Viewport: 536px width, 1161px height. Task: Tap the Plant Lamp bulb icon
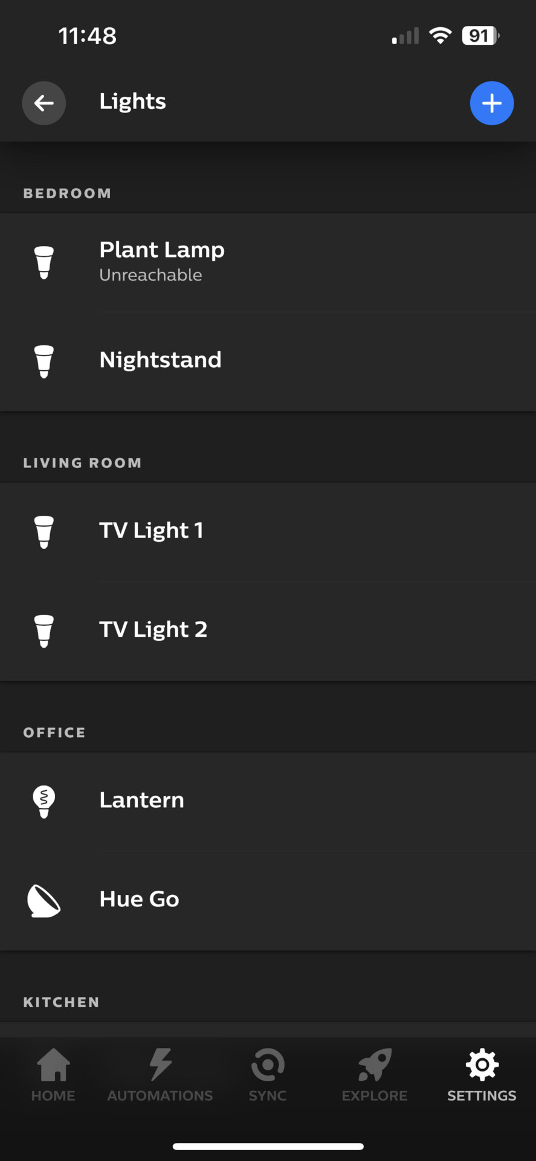[x=44, y=262]
